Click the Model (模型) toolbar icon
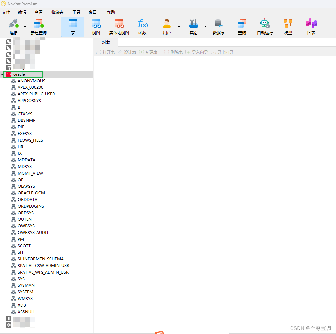This screenshot has height=334, width=336. pos(288,23)
